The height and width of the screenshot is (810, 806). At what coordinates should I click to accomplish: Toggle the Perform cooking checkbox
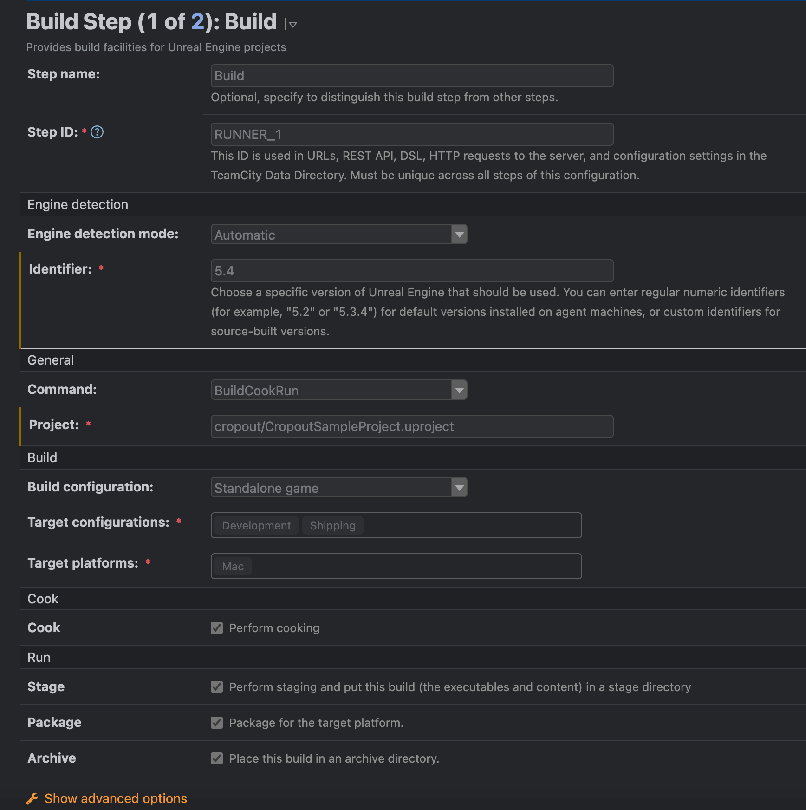217,628
